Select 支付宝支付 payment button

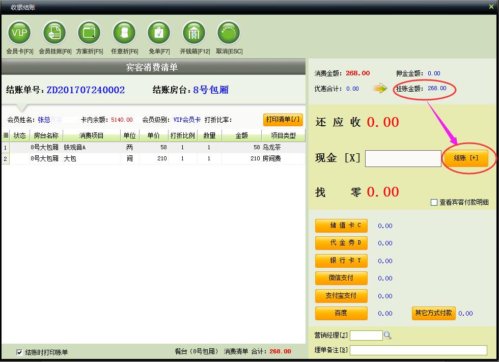341,296
